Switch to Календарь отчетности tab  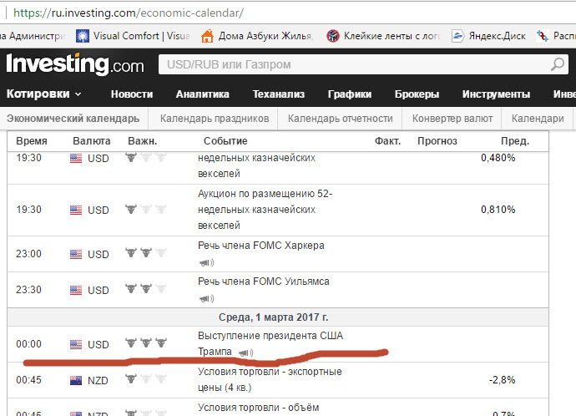click(x=340, y=119)
